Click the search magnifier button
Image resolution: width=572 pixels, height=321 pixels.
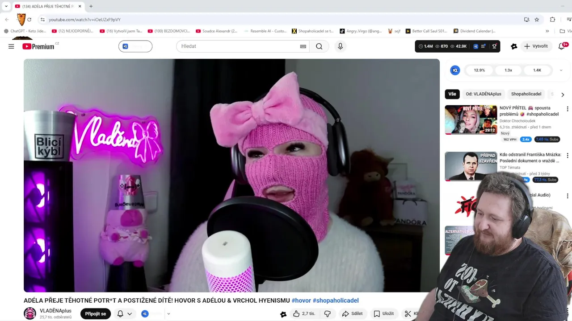click(x=319, y=46)
